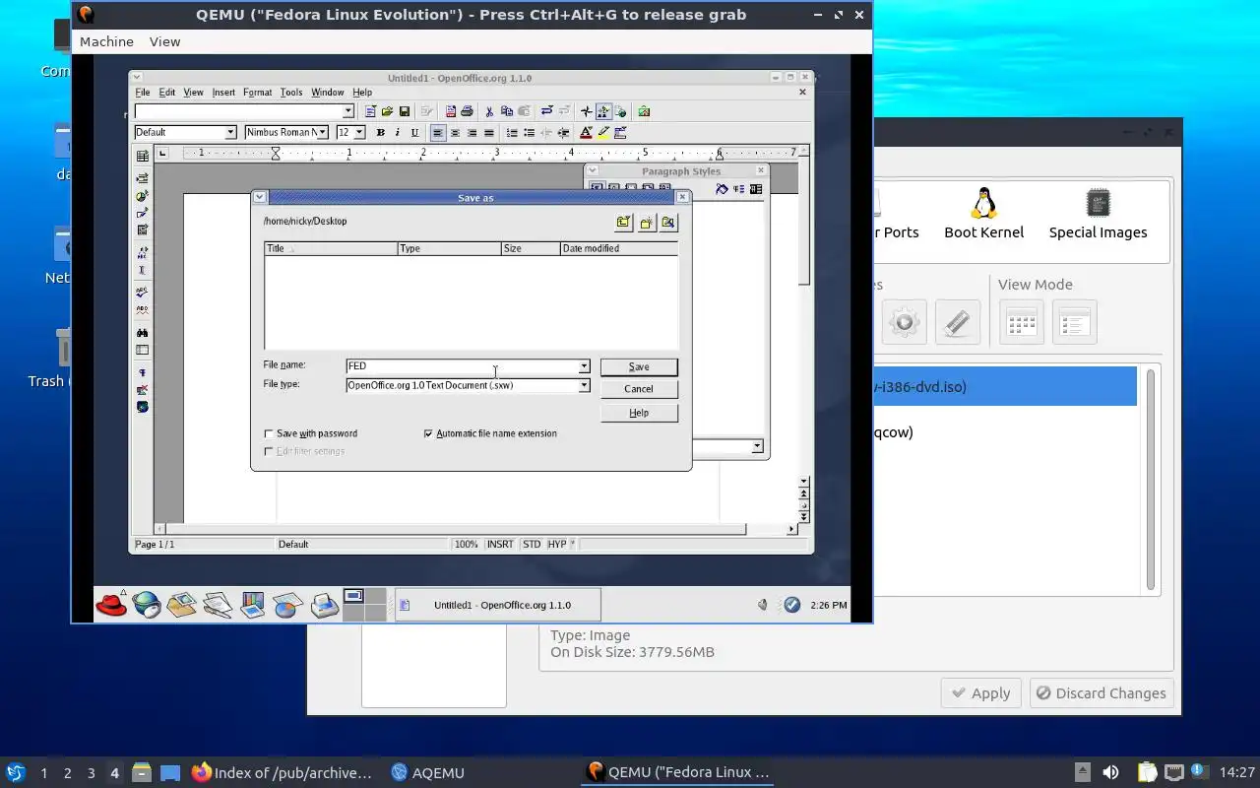The image size is (1260, 788).
Task: Launch the web browser globe panel icon
Action: click(147, 605)
